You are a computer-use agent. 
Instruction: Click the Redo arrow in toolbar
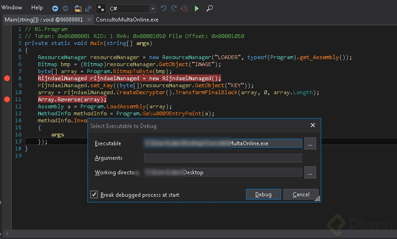[x=174, y=8]
